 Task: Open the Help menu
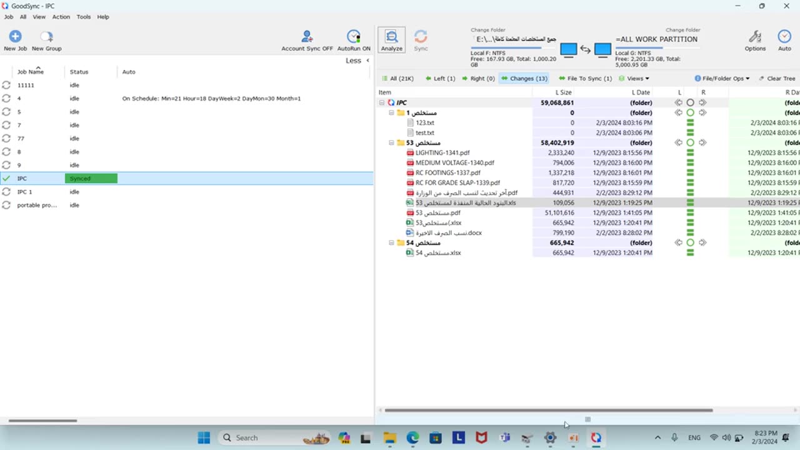click(x=103, y=17)
